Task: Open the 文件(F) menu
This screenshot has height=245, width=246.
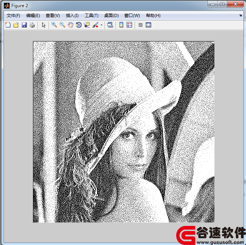Action: [13, 16]
